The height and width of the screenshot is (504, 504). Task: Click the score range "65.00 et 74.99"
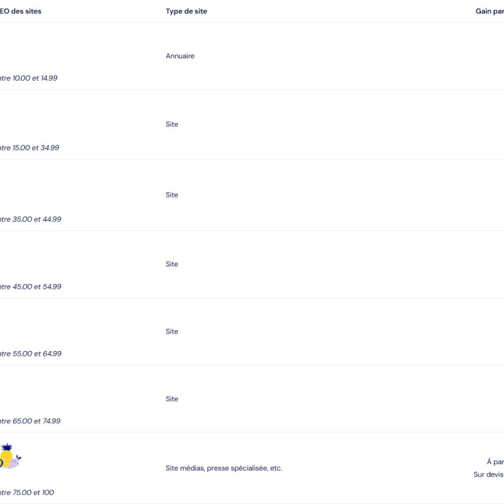pyautogui.click(x=36, y=421)
